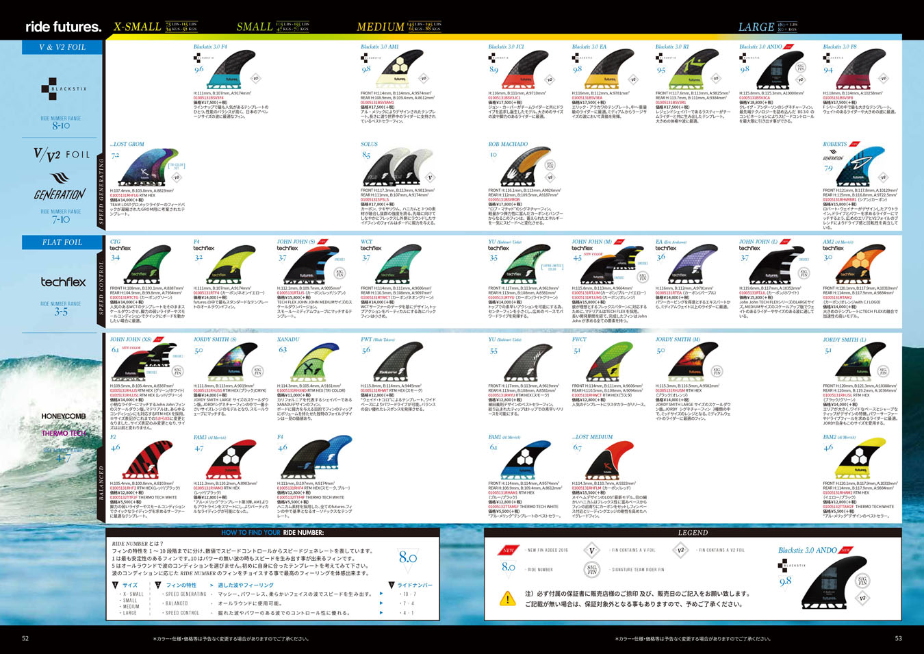Expand the フィンの特性 triangle marker

158,586
